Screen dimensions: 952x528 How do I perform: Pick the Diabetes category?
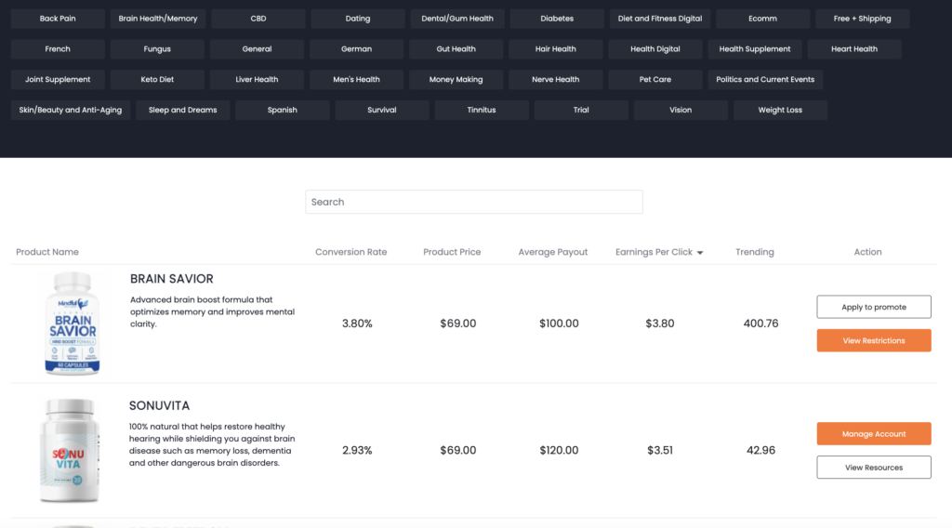tap(557, 19)
